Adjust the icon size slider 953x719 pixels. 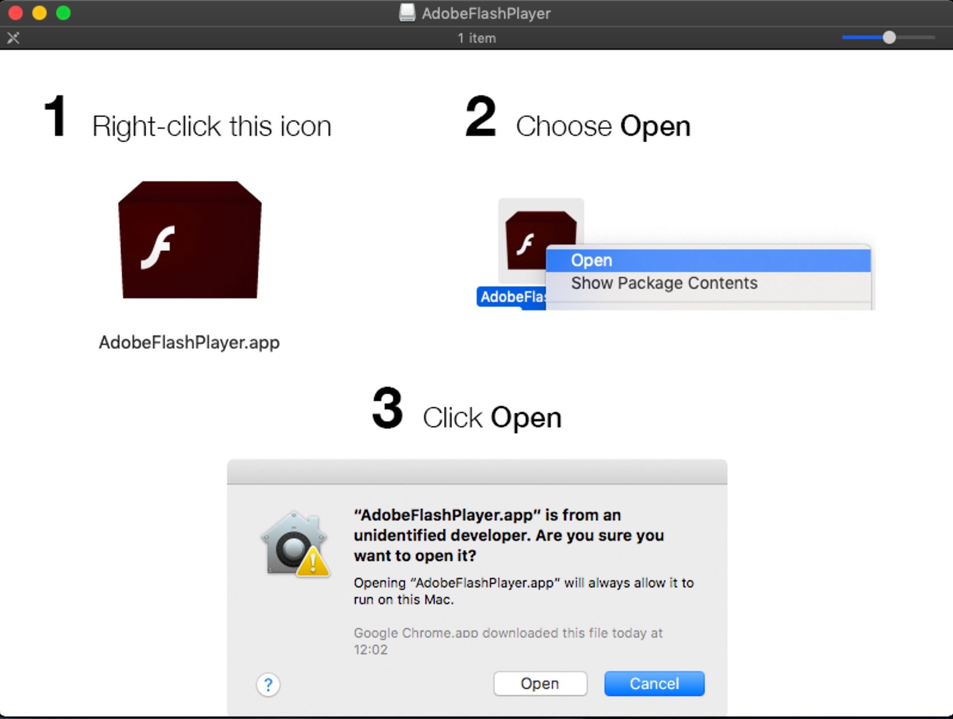tap(889, 38)
